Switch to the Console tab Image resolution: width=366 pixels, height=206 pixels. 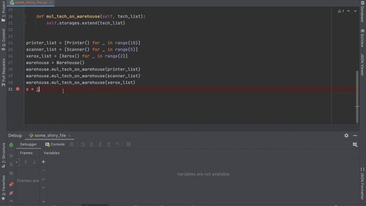55,144
